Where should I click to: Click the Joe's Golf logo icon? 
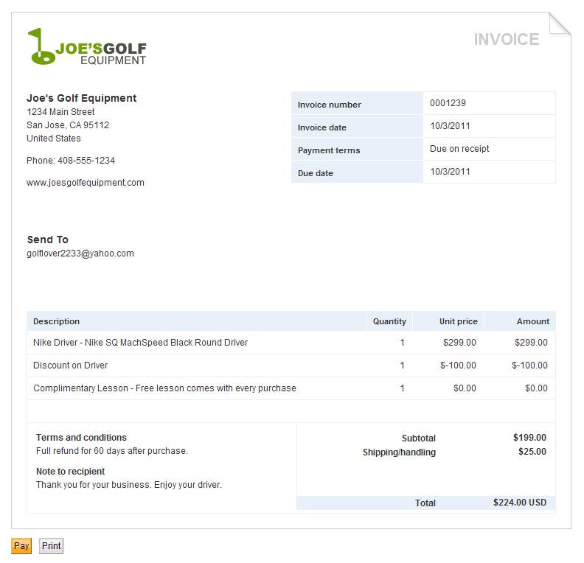click(x=41, y=47)
